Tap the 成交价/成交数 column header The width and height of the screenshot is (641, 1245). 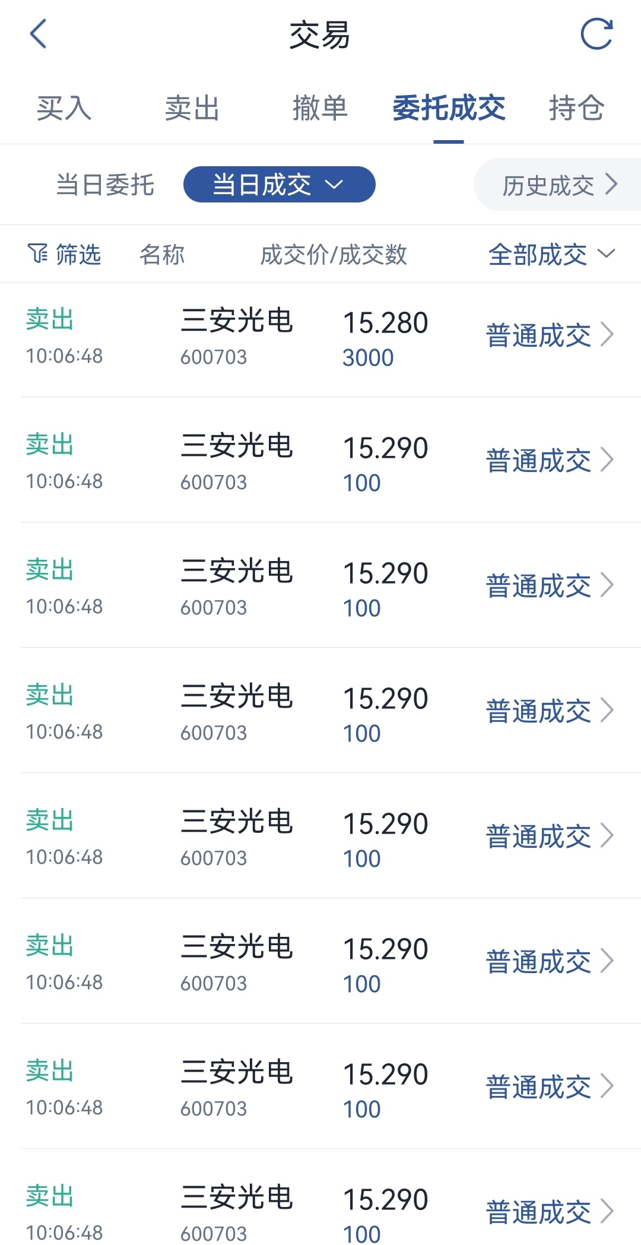pos(334,254)
